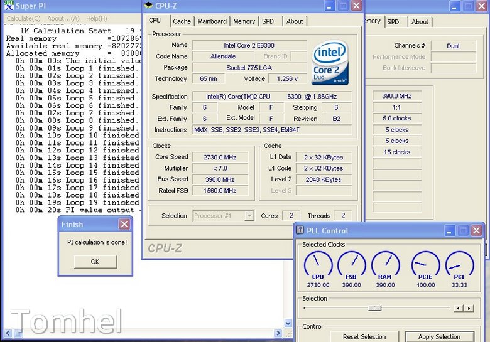Click the RAM clock gauge dial

pyautogui.click(x=385, y=264)
